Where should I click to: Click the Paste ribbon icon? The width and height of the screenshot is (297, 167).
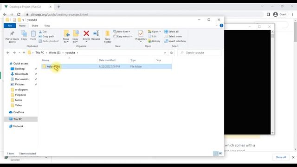coord(33,35)
